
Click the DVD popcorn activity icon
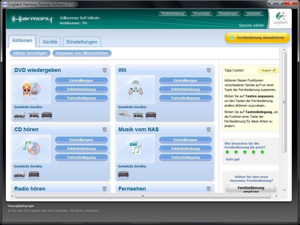click(x=31, y=89)
